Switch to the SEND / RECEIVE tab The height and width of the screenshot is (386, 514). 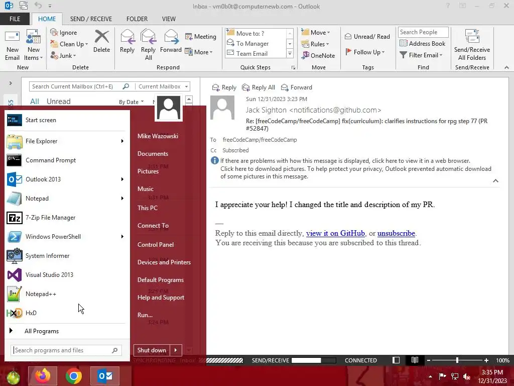(91, 19)
